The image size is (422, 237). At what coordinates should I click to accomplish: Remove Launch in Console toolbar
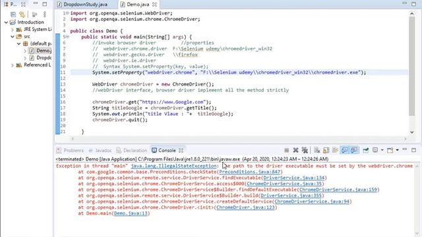pyautogui.click(x=295, y=150)
